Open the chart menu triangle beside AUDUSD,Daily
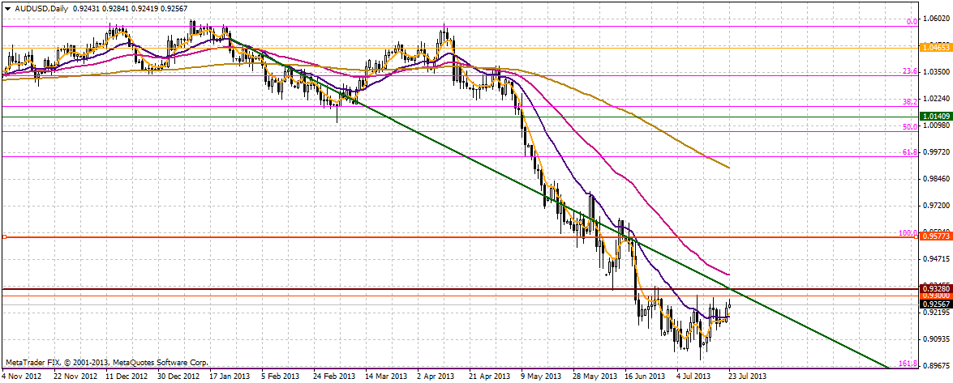953x383 pixels. click(6, 7)
